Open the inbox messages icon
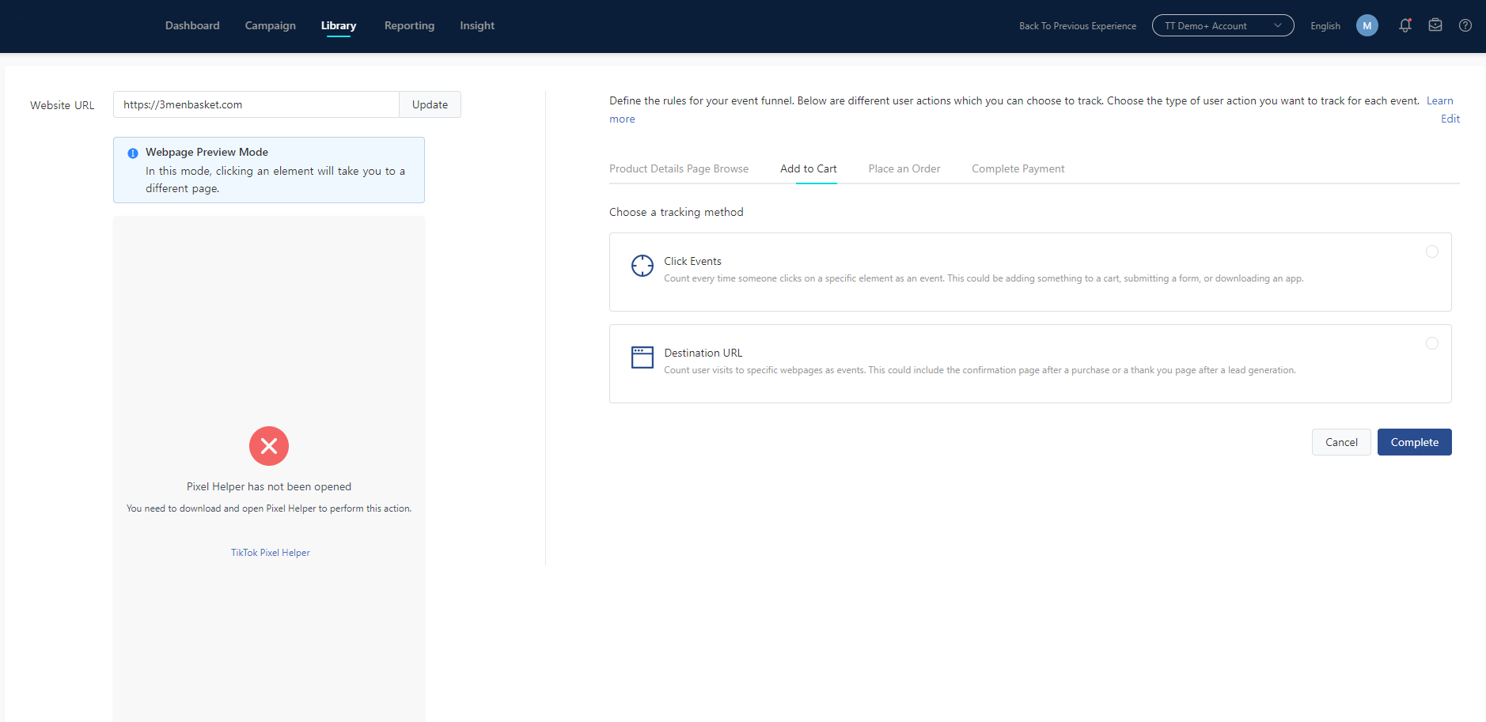This screenshot has height=722, width=1486. [x=1435, y=25]
